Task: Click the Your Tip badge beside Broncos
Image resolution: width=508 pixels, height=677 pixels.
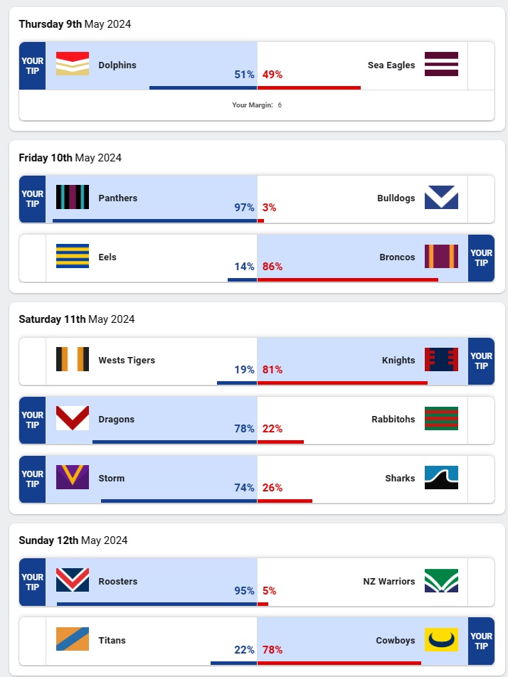Action: [481, 257]
